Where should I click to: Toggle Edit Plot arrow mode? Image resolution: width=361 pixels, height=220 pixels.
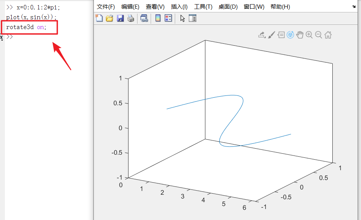click(182, 18)
